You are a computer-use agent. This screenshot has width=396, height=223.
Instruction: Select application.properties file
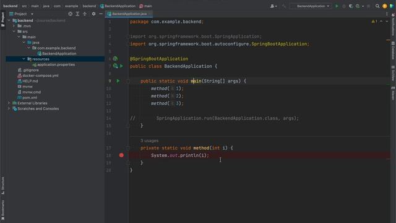click(54, 64)
